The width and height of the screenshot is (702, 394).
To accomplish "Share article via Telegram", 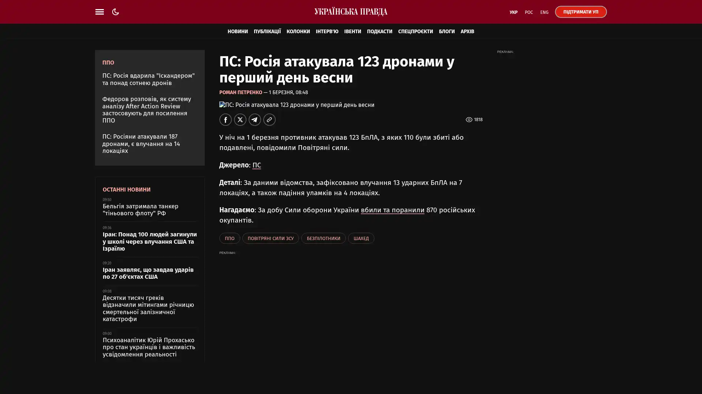I will [255, 120].
